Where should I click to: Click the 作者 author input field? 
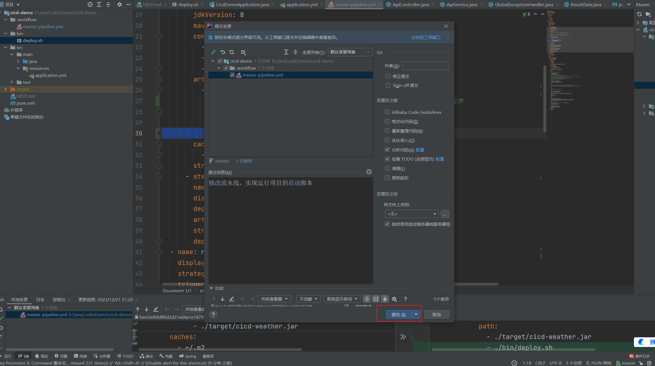(425, 66)
